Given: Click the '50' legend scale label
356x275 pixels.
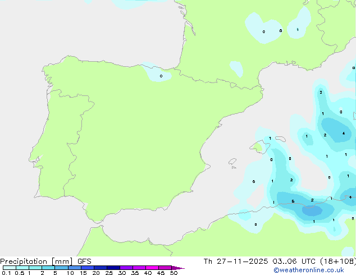Looking at the screenshot, I should [x=174, y=273].
